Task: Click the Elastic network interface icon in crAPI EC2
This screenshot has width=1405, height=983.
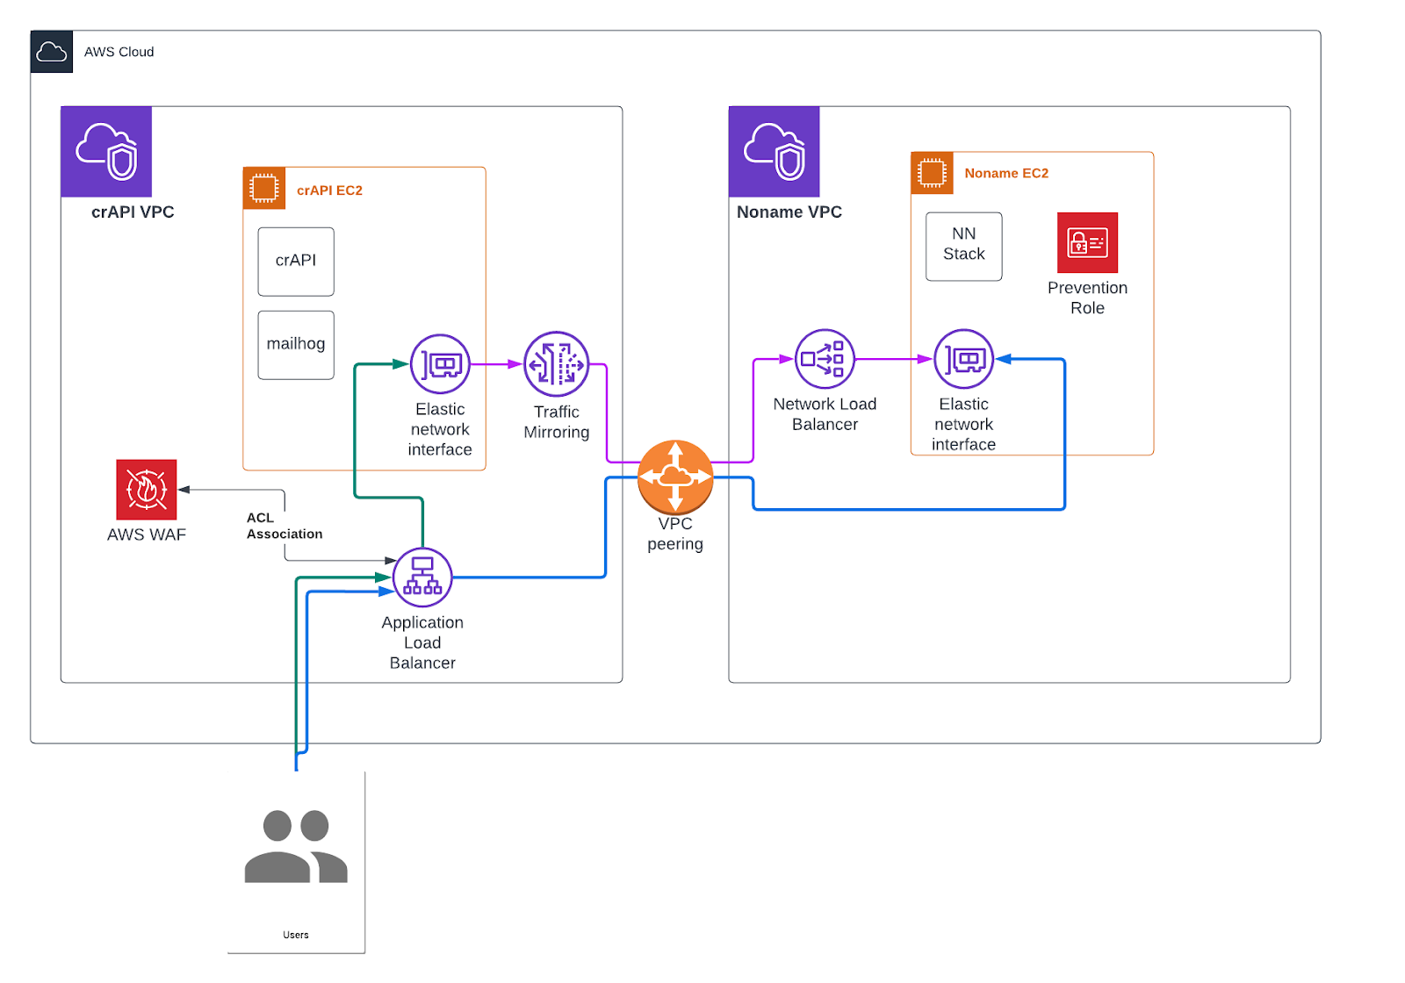Action: coord(441,363)
